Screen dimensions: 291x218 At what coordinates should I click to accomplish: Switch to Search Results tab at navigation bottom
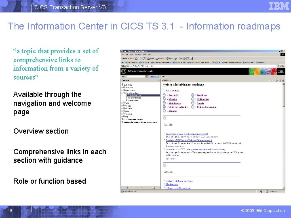141,188
